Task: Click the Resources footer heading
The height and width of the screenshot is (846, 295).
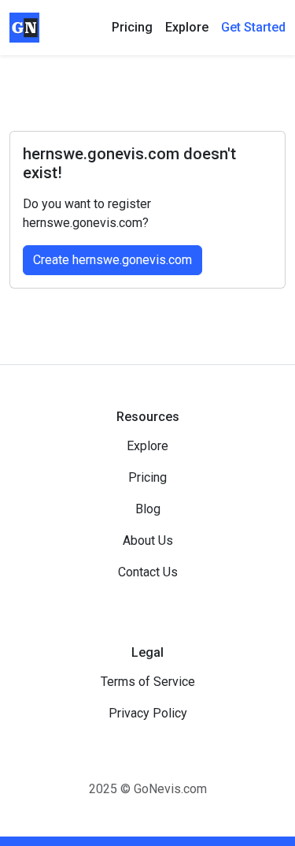Action: point(148,416)
